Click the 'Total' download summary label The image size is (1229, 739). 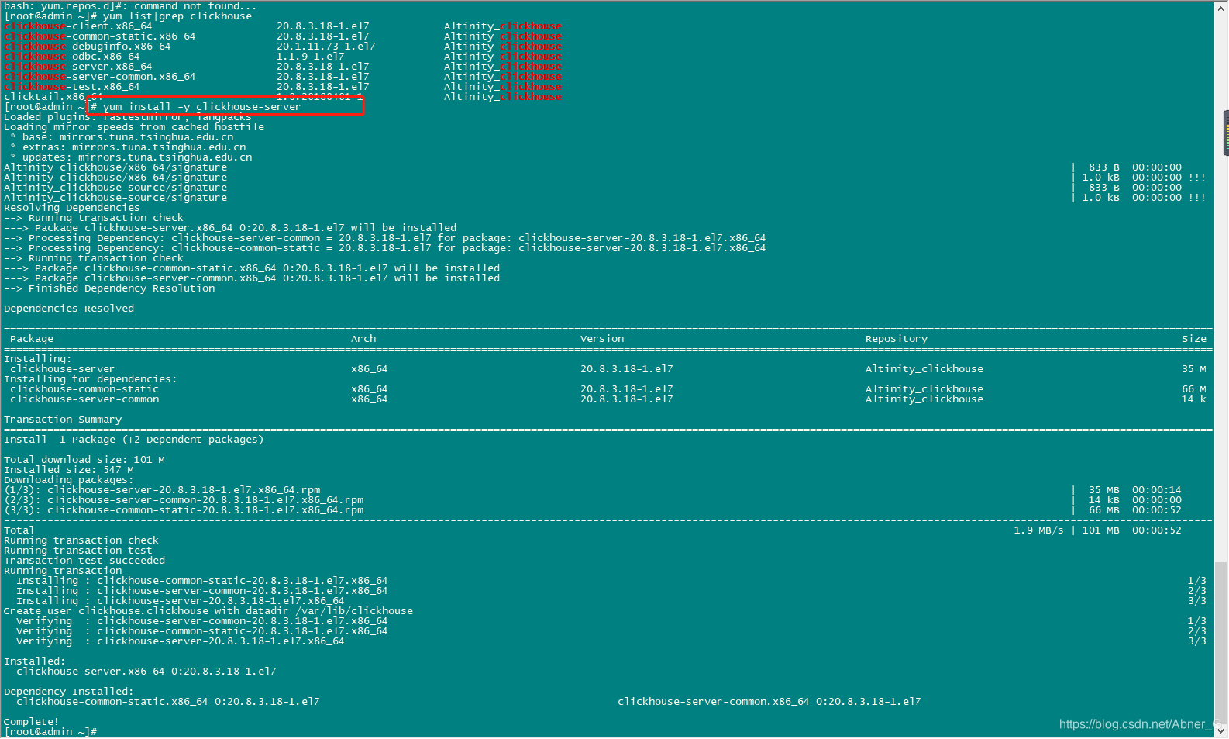[19, 530]
